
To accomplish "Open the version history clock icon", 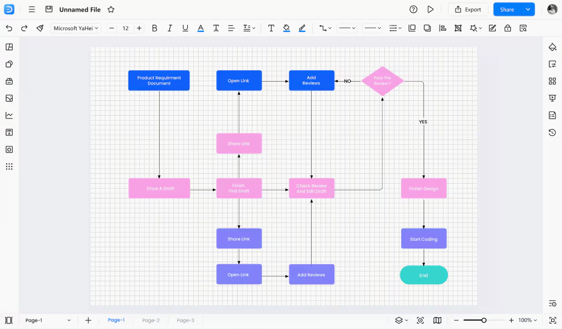I will 552,133.
